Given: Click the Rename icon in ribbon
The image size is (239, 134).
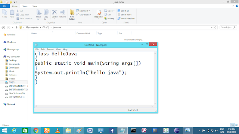Looking at the screenshot, I should point(62,14).
